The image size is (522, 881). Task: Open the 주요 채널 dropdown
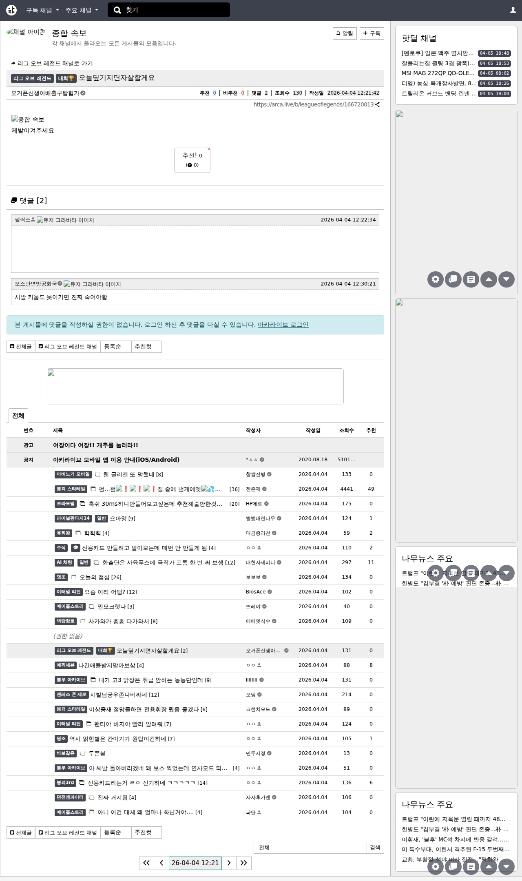coord(82,10)
